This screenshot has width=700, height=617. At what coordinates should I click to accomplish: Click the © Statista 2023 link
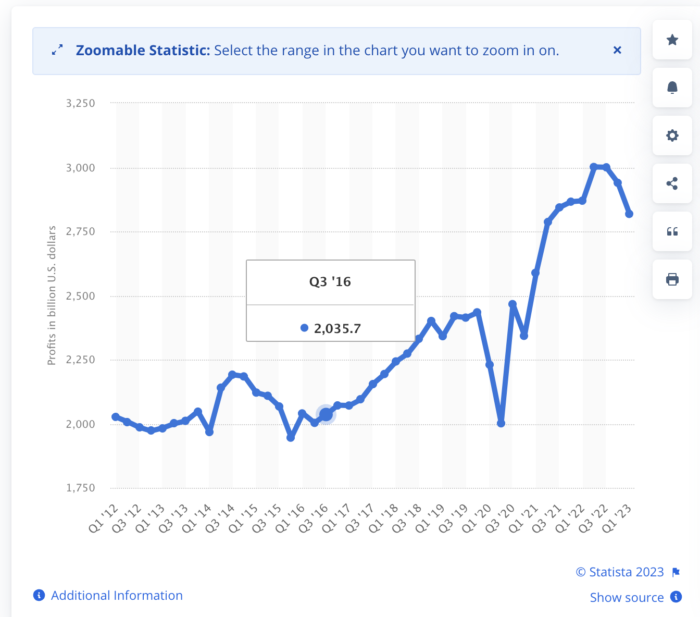tap(620, 572)
